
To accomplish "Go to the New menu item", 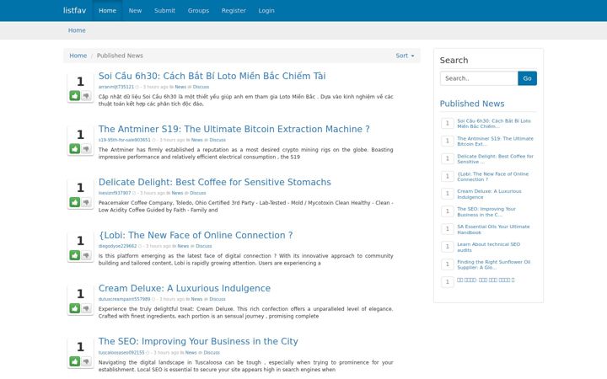I will tap(135, 10).
